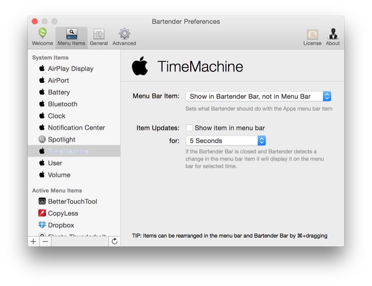The image size is (372, 286).
Task: Open the Welcome tab icon
Action: [x=42, y=33]
